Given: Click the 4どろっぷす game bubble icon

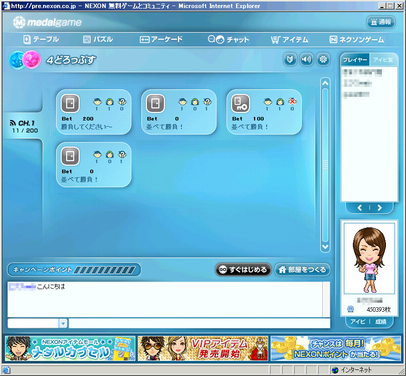Looking at the screenshot, I should 25,60.
